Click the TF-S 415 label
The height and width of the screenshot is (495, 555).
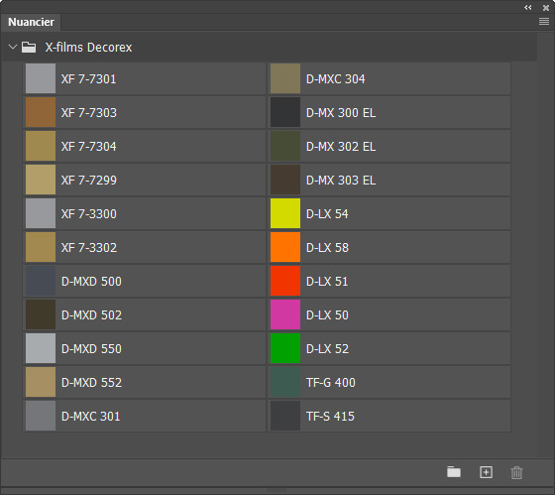330,416
